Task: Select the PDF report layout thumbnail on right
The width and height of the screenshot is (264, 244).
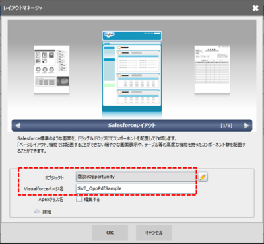Action: (x=212, y=69)
